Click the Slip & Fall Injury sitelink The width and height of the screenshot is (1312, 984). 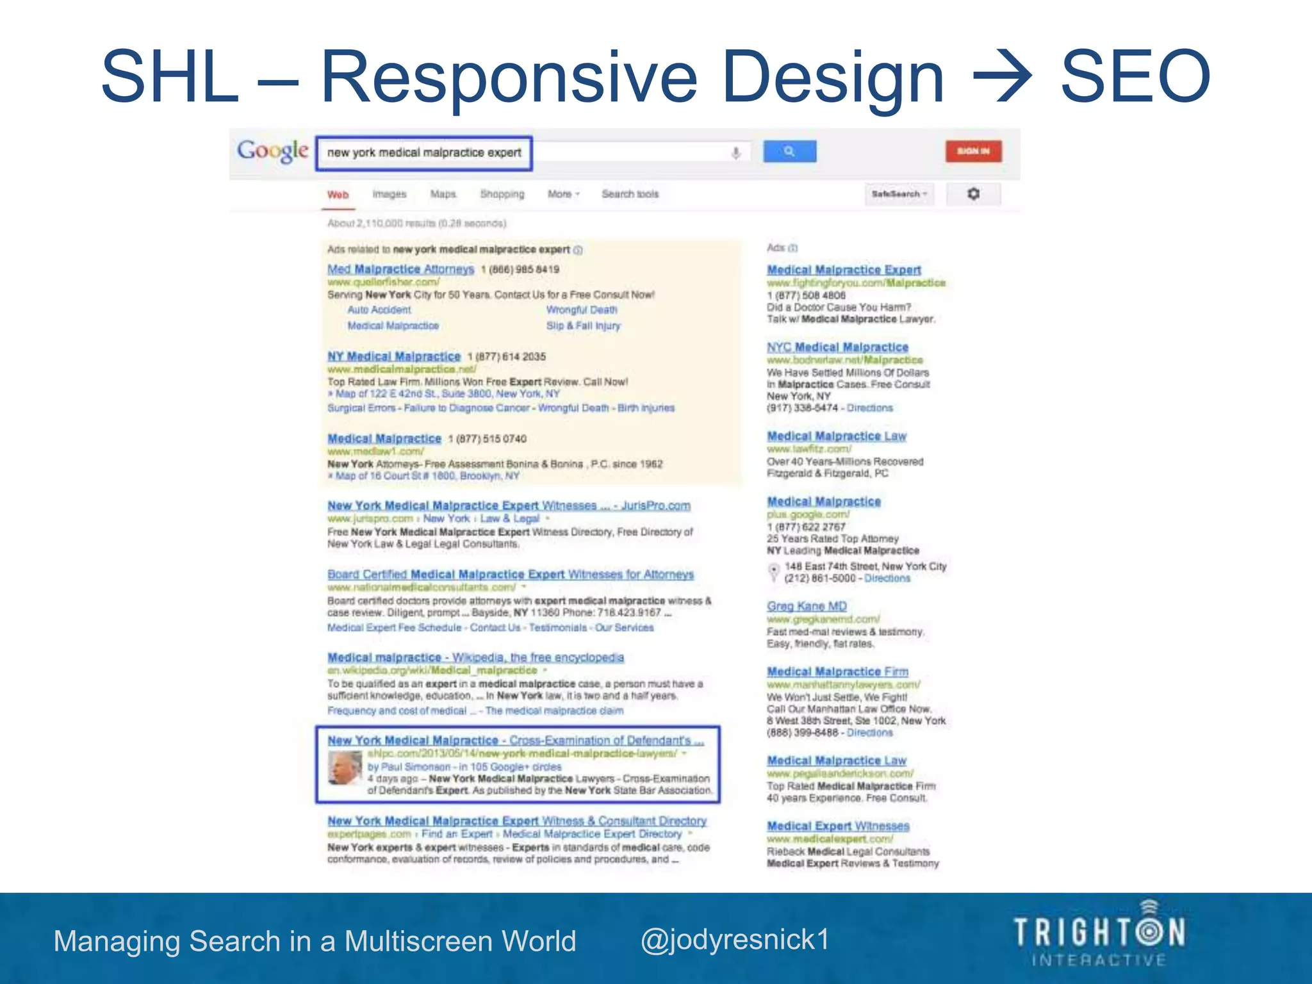[583, 326]
